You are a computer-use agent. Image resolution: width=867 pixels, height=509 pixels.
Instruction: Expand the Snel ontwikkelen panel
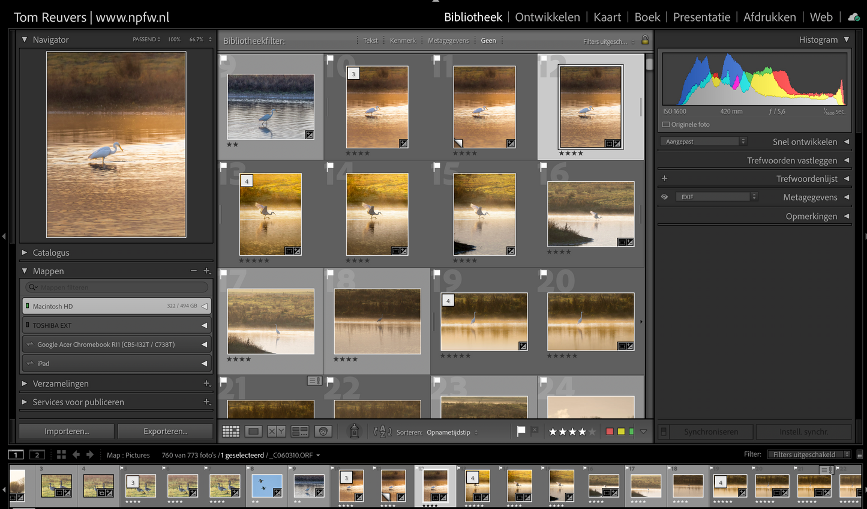click(x=847, y=142)
